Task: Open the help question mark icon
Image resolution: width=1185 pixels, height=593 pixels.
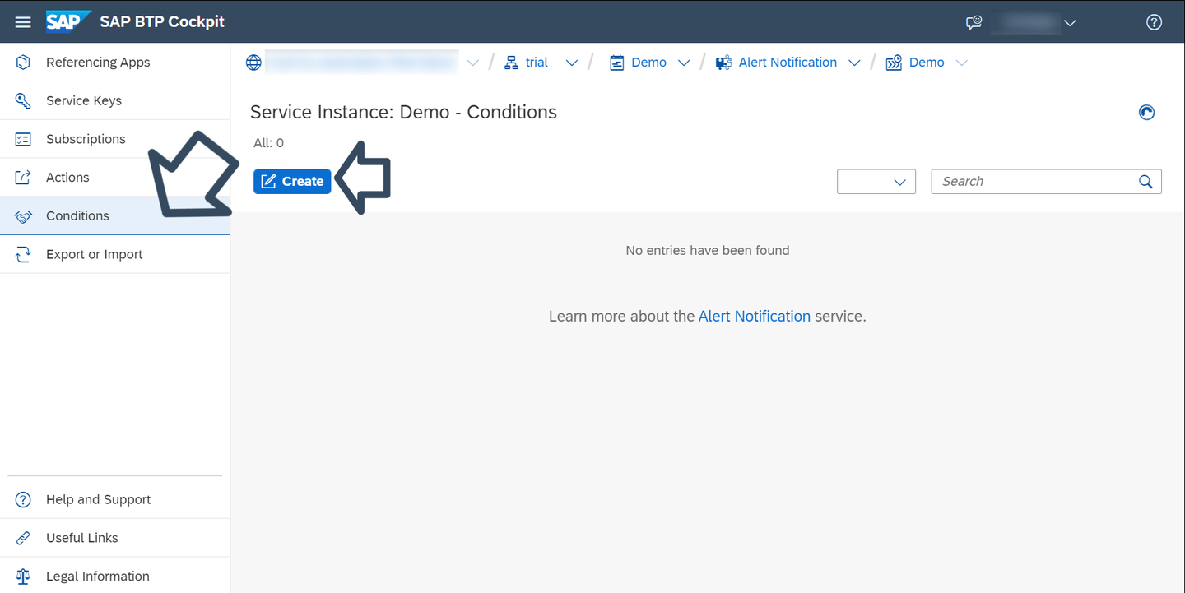Action: [x=1154, y=22]
